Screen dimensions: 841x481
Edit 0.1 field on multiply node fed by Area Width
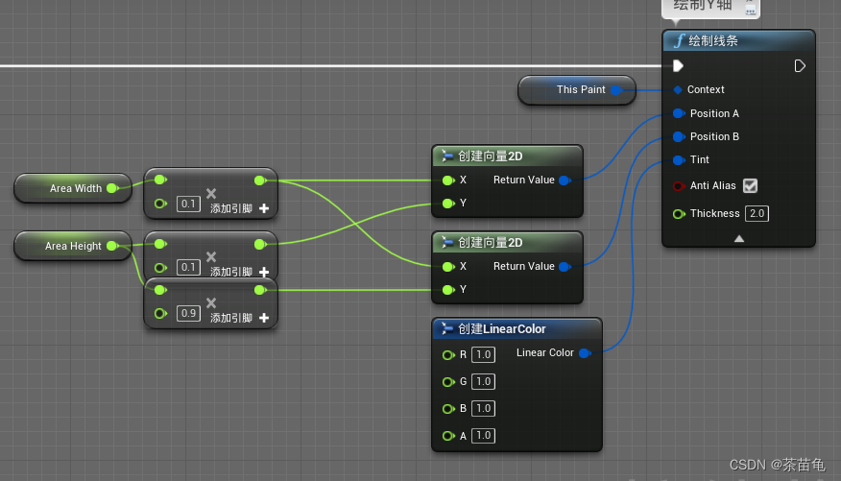(188, 204)
